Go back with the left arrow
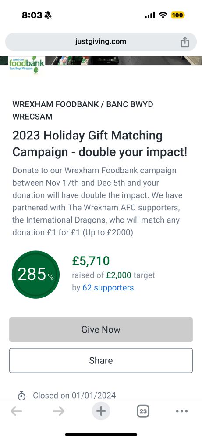This screenshot has height=440, width=202. coord(16,411)
